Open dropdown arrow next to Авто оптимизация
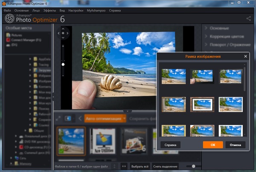 coord(124,118)
